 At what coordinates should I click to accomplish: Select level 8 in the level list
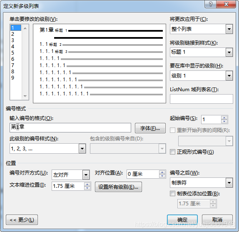pos(16,72)
